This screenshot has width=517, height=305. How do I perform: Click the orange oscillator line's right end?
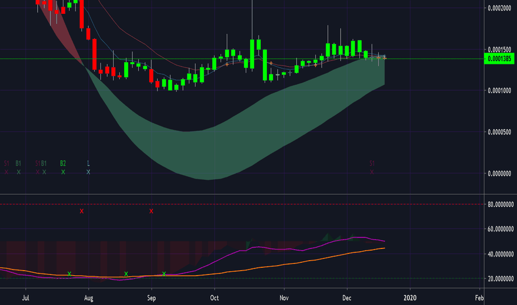[384, 248]
